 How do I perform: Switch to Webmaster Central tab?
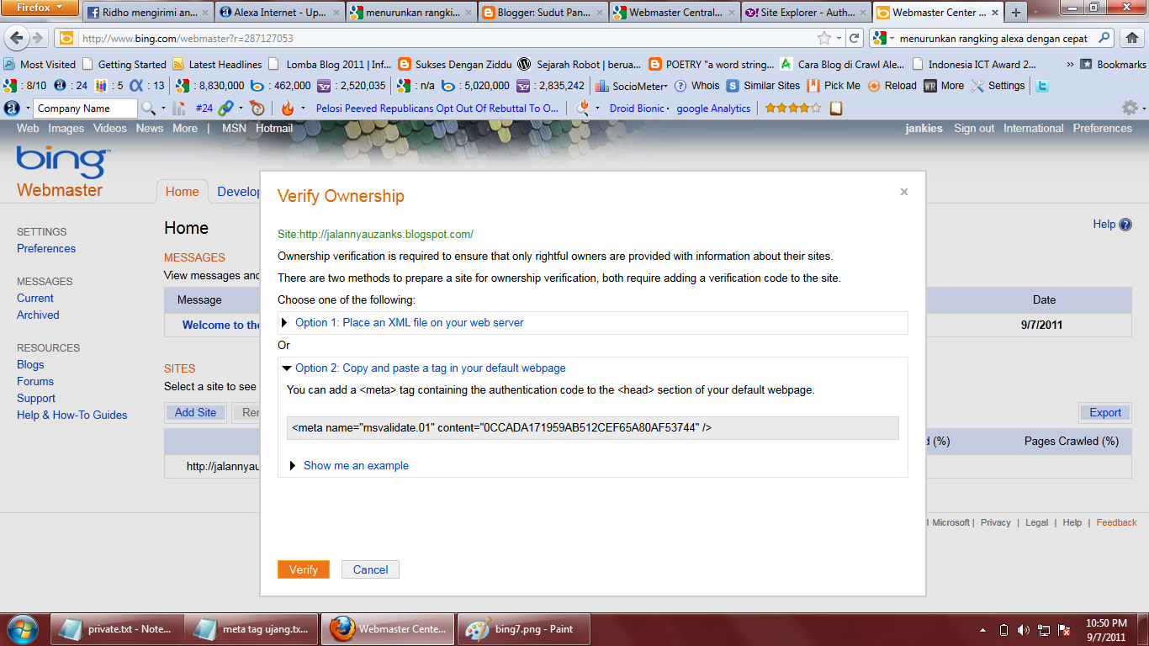(673, 13)
